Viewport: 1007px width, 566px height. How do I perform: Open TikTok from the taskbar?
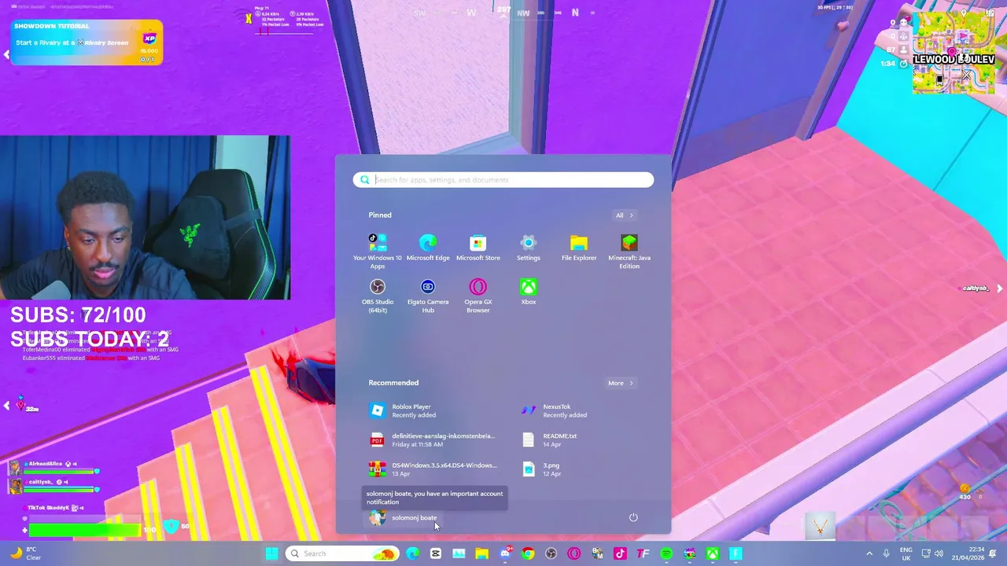point(620,553)
